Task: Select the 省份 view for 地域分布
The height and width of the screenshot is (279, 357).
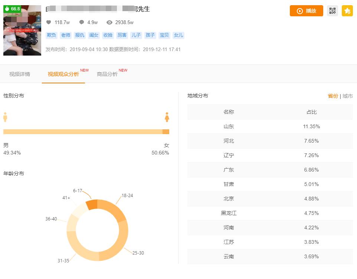Action: (x=333, y=96)
